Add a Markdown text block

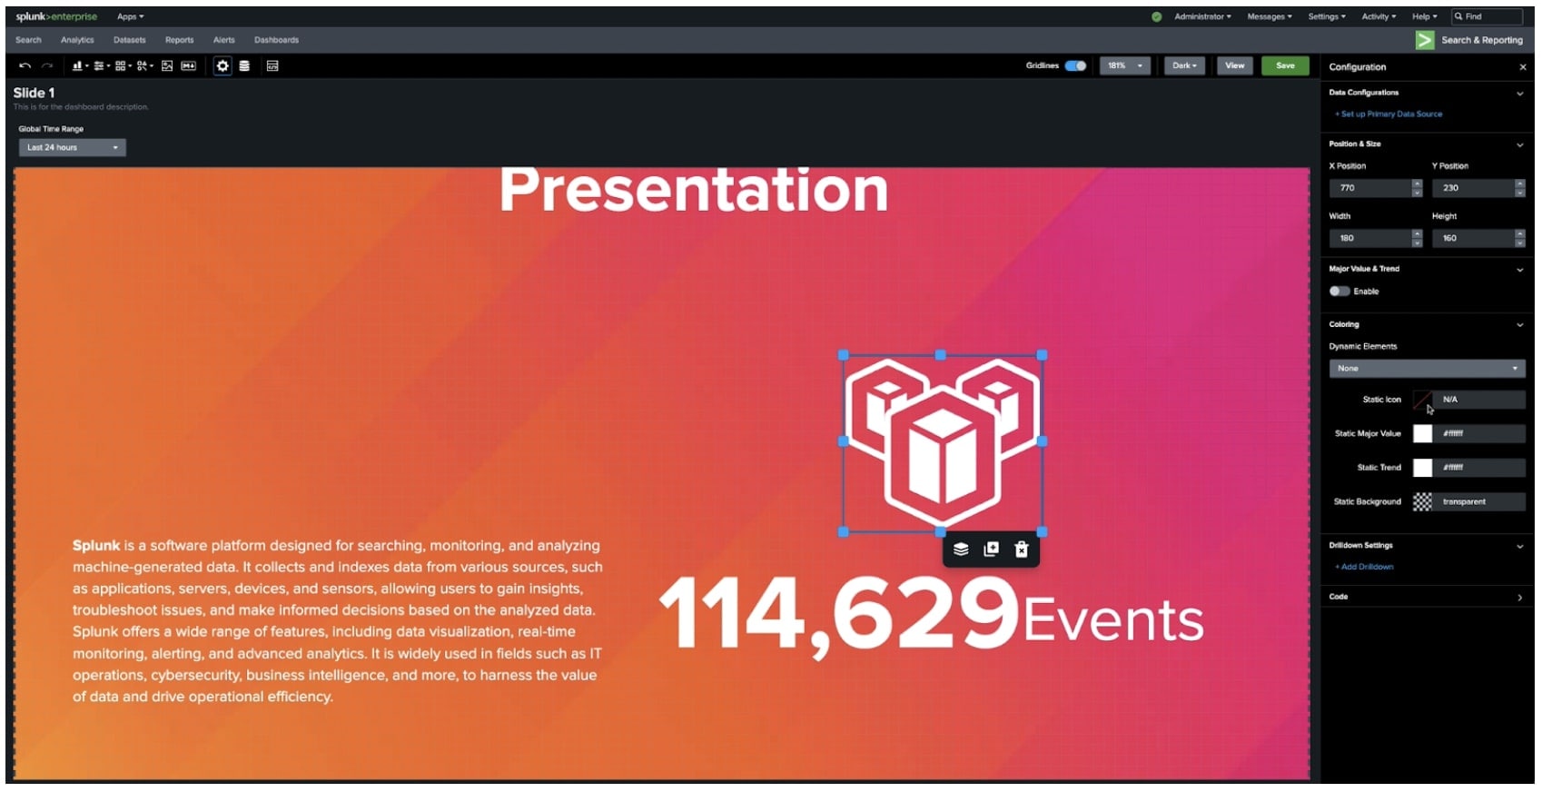pyautogui.click(x=188, y=65)
